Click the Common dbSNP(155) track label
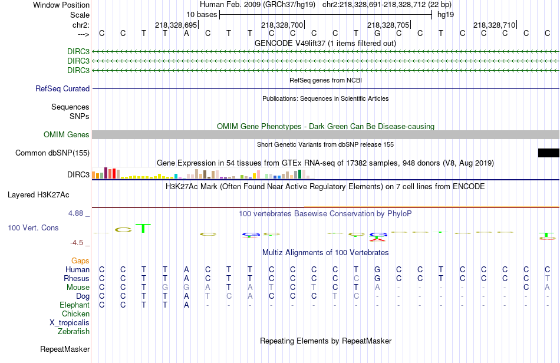The image size is (560, 363). coord(52,153)
